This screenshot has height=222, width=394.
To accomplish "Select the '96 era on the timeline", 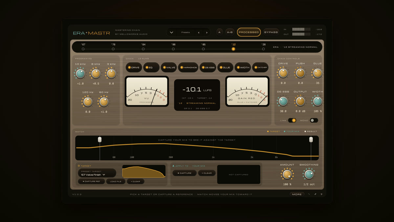I will [173, 49].
